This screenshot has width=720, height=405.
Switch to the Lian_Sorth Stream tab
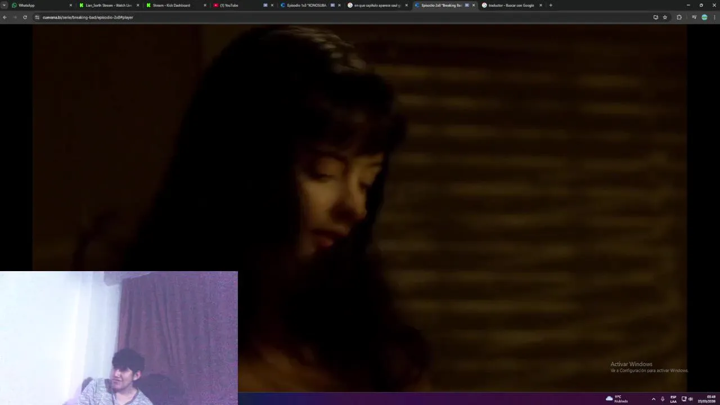[108, 5]
